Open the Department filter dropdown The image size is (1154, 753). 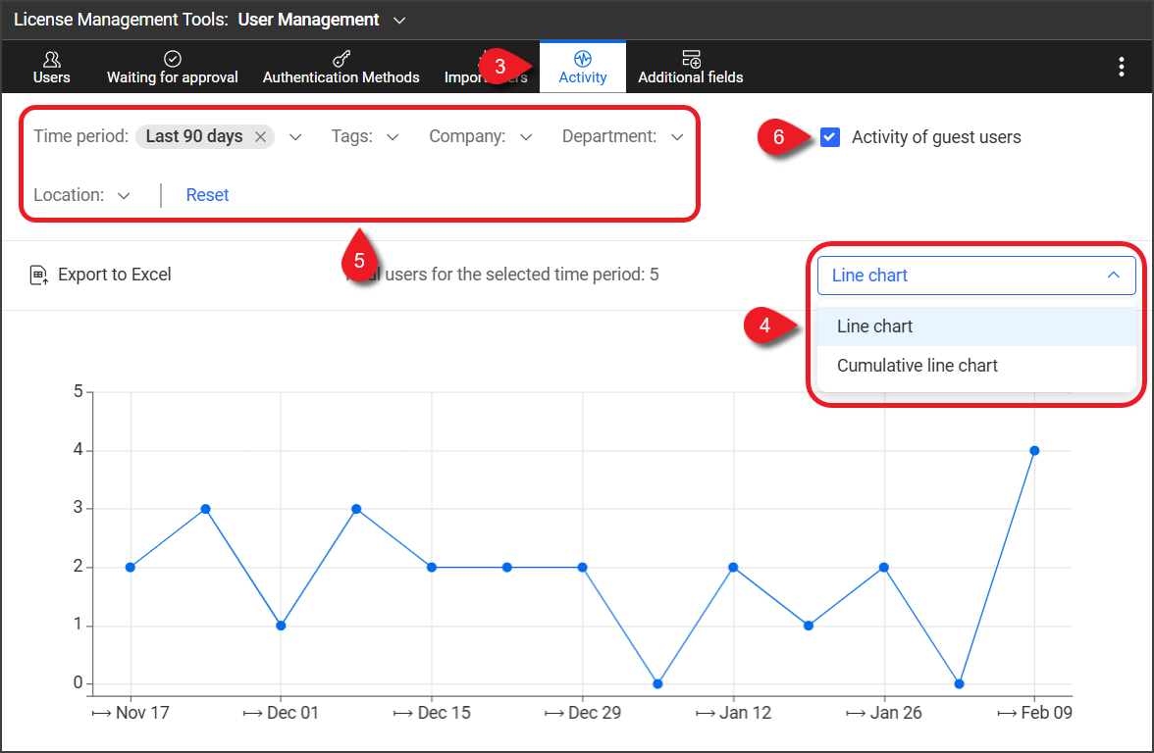pyautogui.click(x=677, y=137)
